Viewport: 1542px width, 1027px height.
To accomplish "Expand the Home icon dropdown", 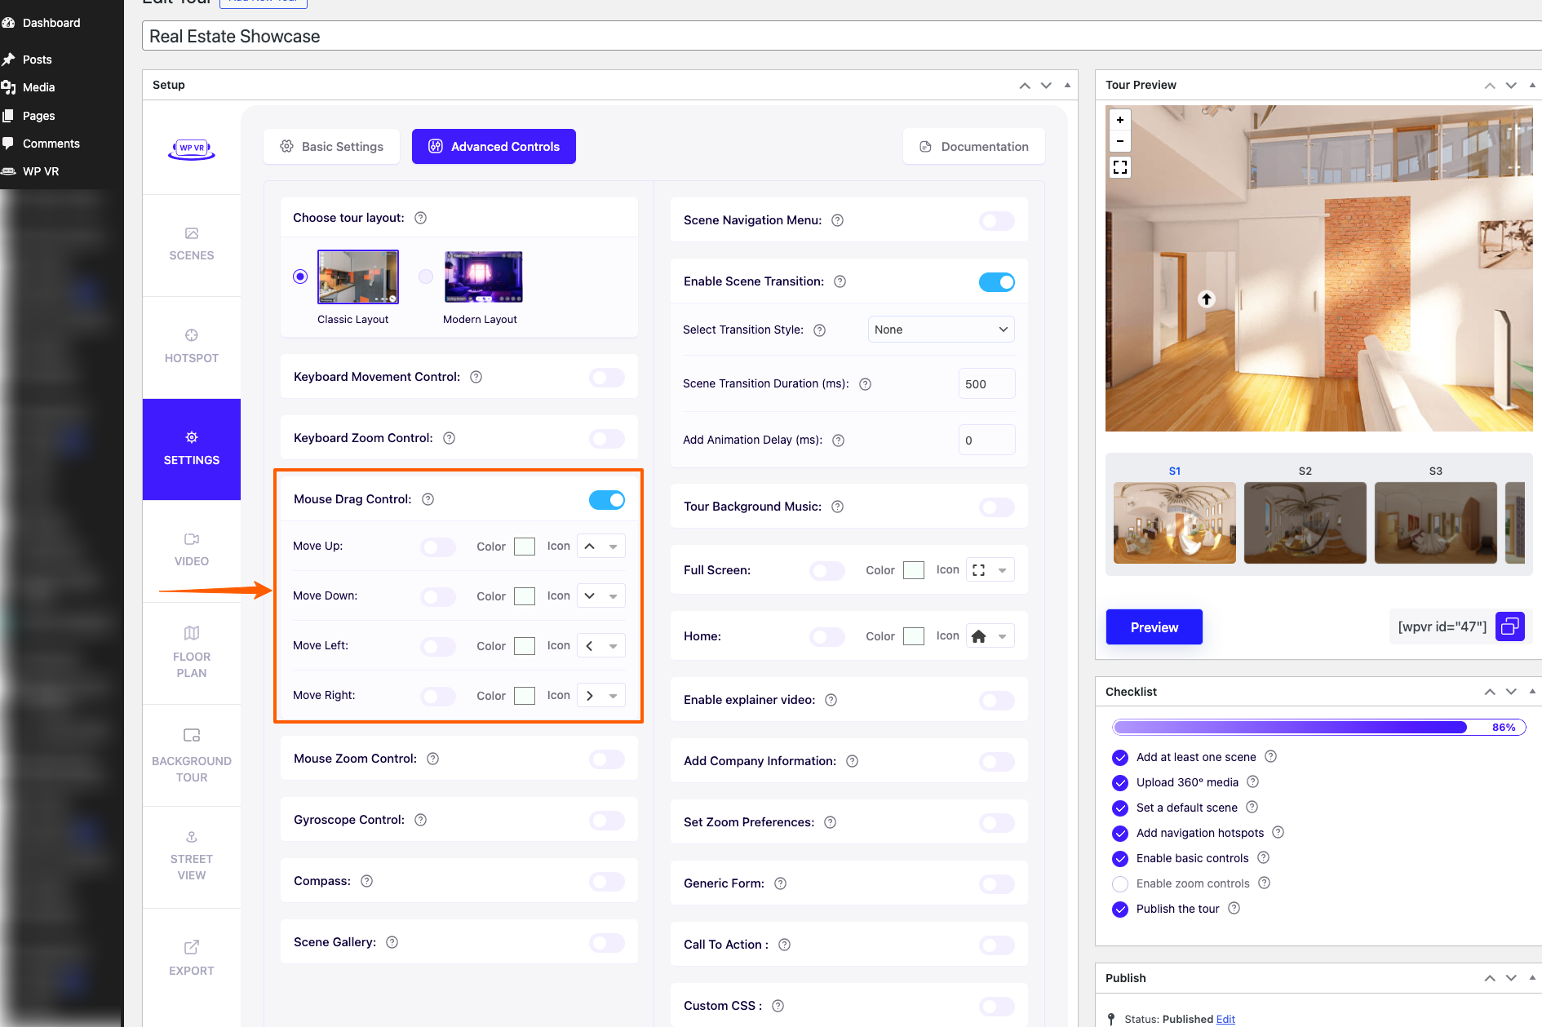I will (990, 636).
